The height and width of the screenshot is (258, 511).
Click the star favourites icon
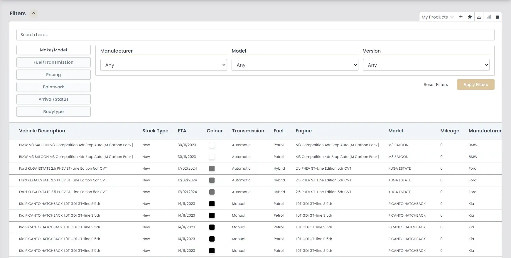[470, 17]
